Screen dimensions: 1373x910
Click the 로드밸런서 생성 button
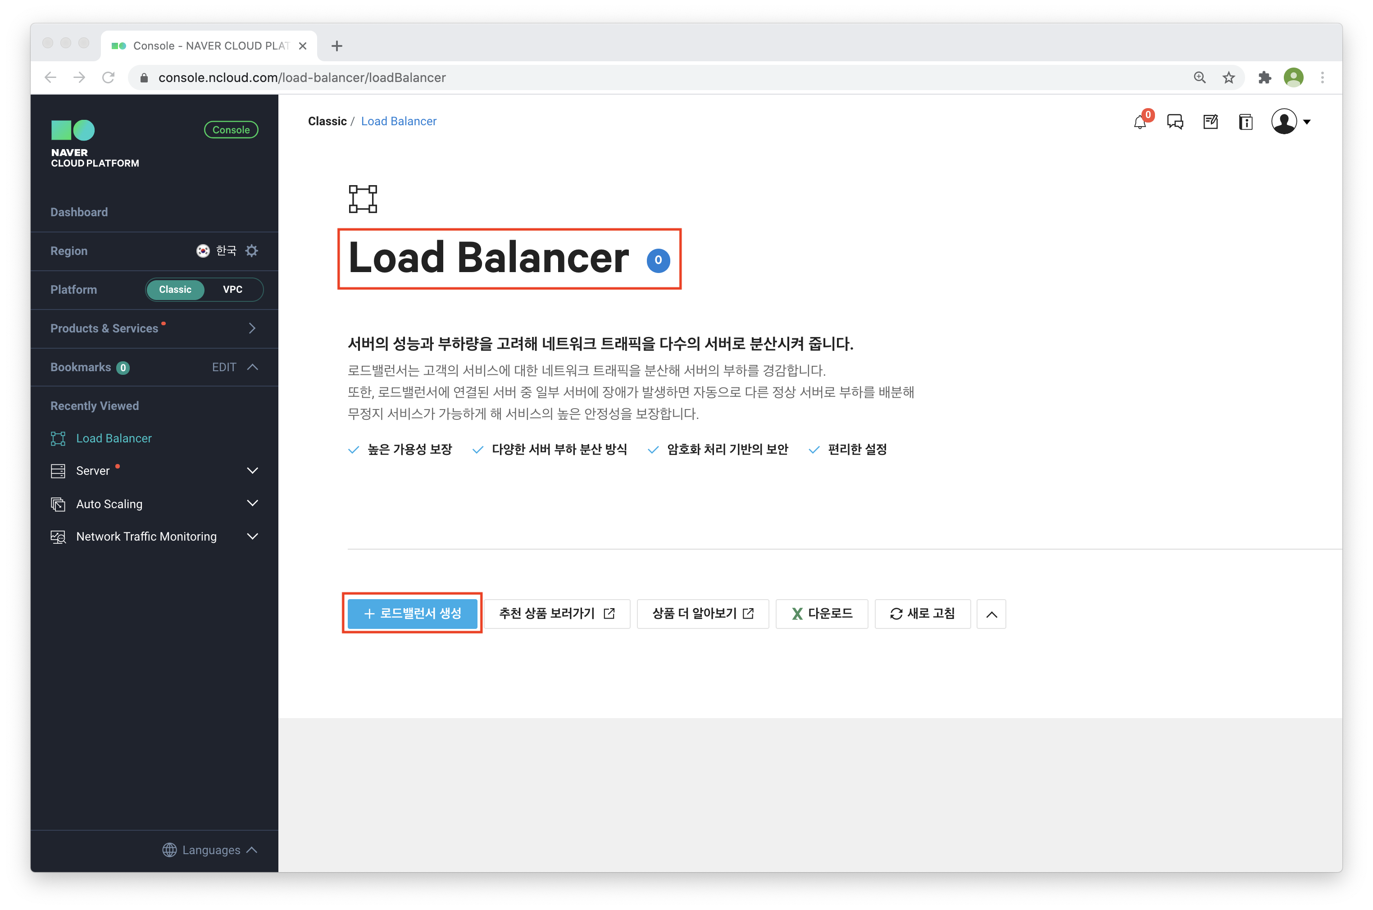(412, 614)
